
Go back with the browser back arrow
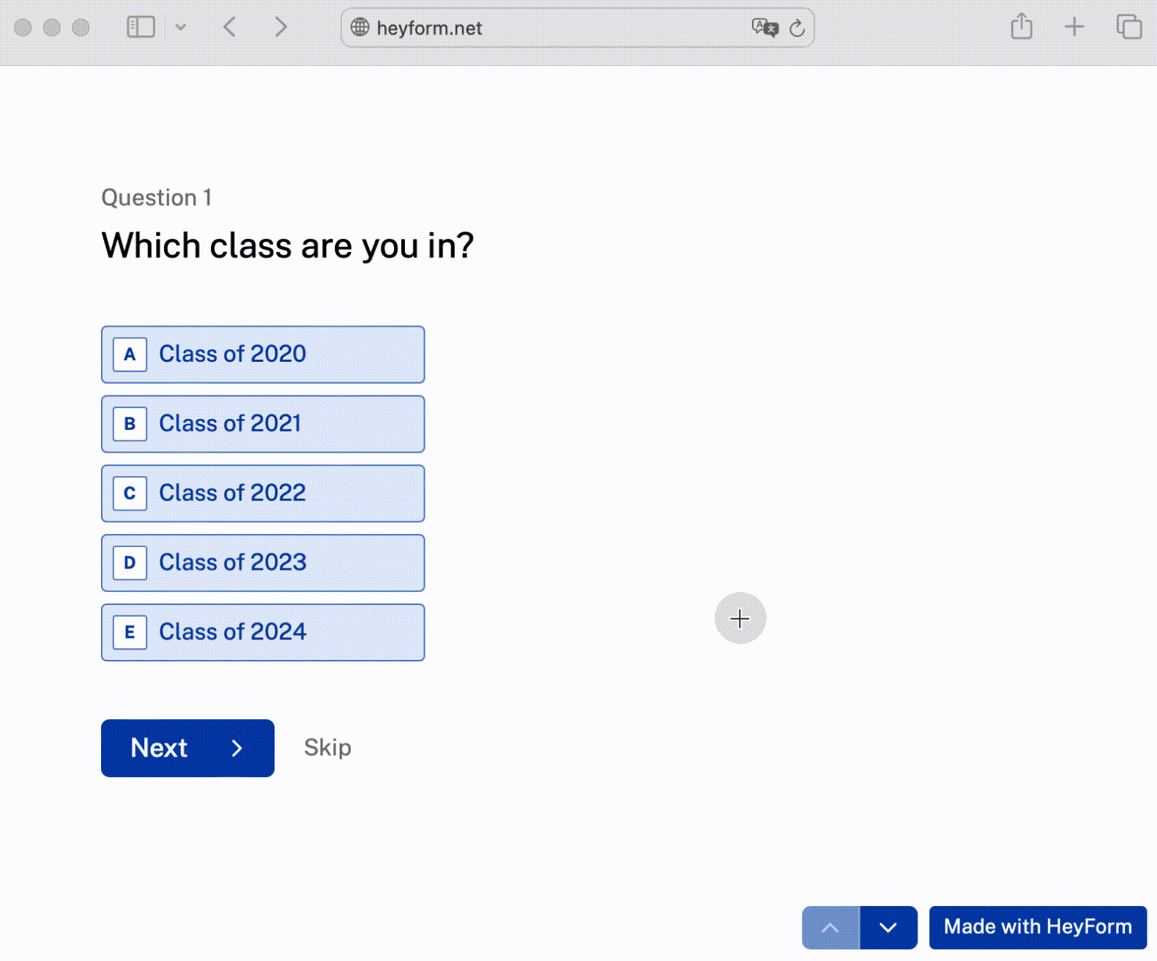point(230,28)
